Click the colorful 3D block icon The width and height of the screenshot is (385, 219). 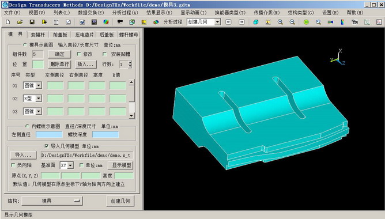(x=156, y=22)
